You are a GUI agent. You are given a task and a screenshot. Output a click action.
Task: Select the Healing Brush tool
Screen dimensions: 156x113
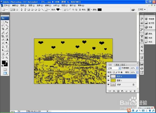pos(3,33)
